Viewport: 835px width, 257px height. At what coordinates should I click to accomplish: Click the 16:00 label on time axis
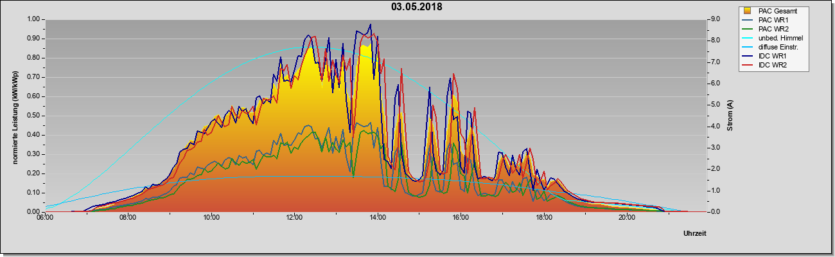pos(461,218)
